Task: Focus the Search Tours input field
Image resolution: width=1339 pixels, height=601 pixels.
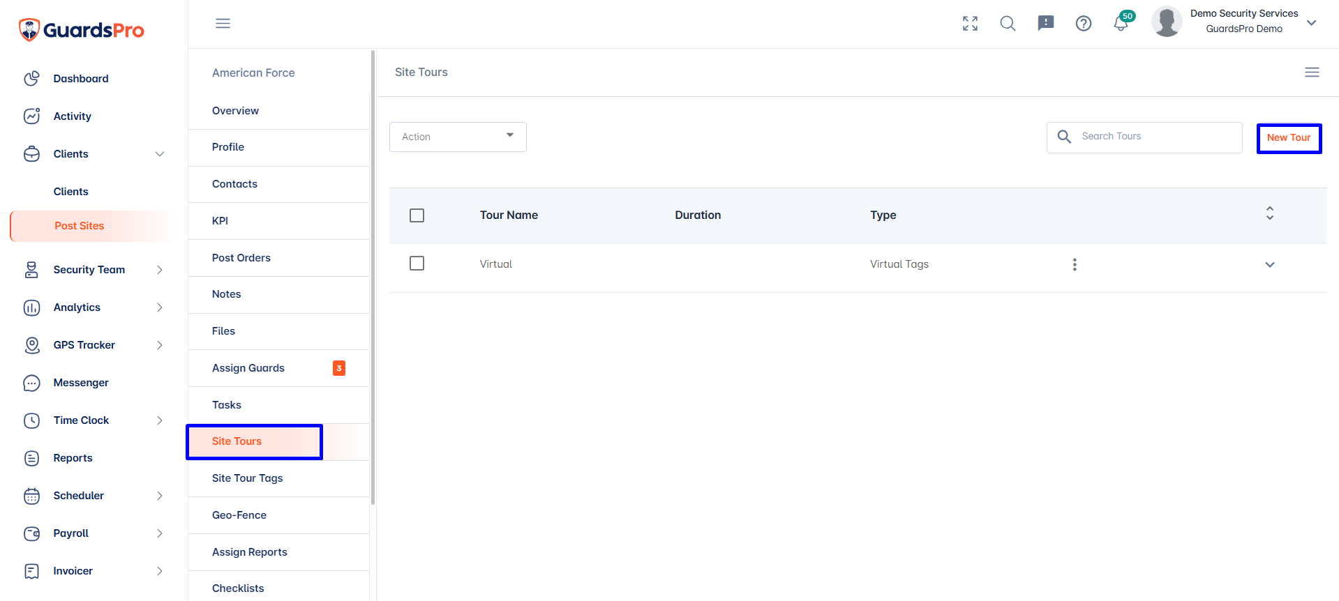Action: [x=1144, y=137]
